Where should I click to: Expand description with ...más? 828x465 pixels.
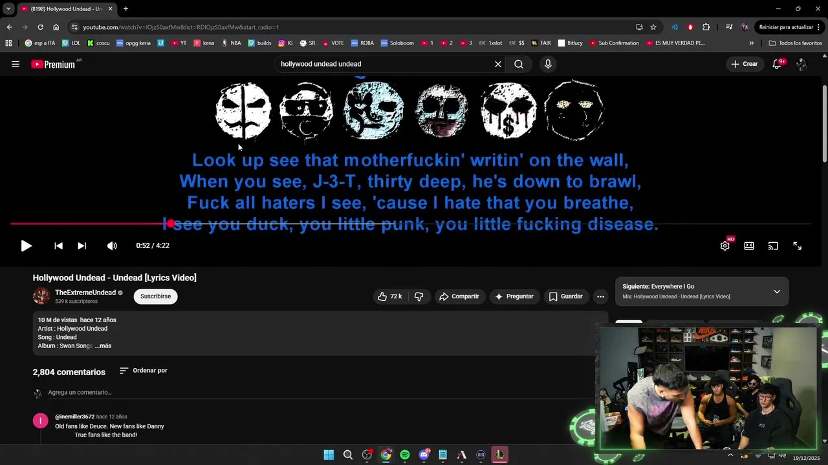pyautogui.click(x=103, y=346)
